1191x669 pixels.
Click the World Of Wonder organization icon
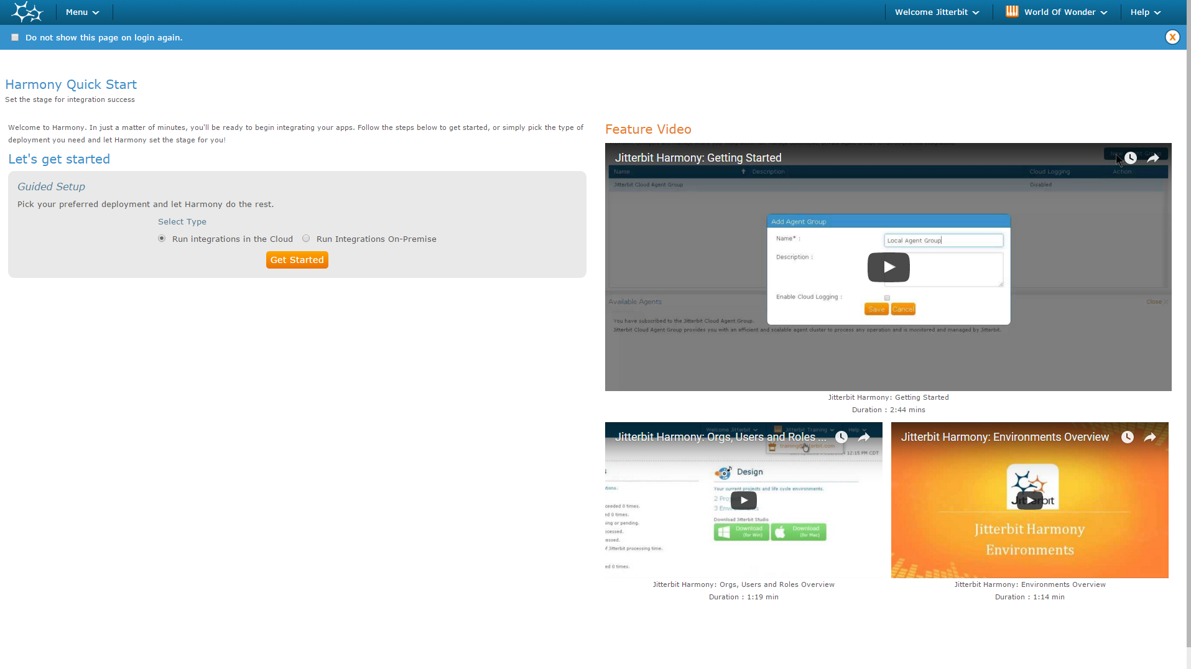[x=1012, y=11]
